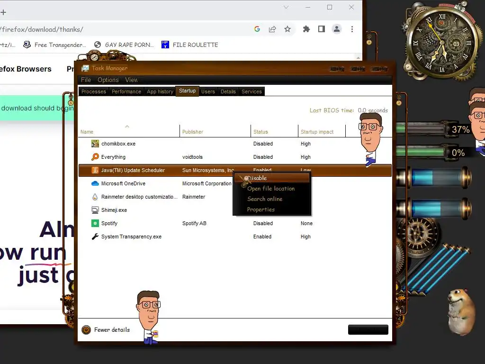Click the voidtools publisher cell
485x364 pixels.
192,157
